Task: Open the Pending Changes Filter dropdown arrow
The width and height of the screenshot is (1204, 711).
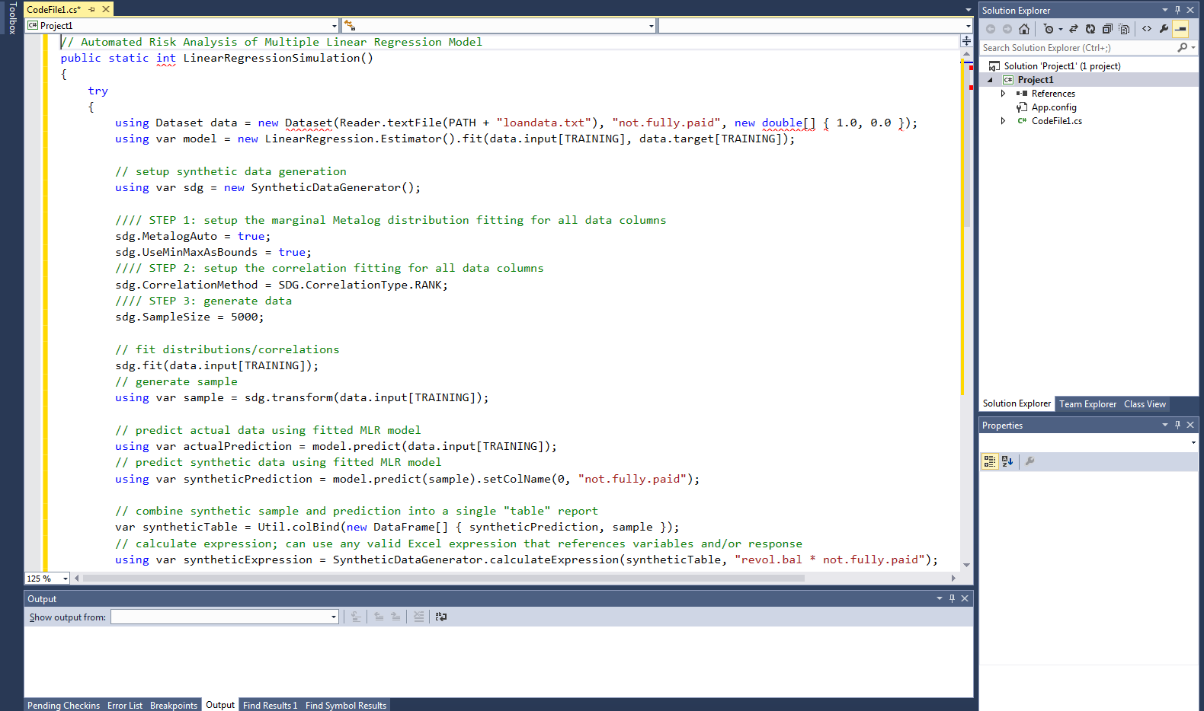Action: pyautogui.click(x=1060, y=29)
